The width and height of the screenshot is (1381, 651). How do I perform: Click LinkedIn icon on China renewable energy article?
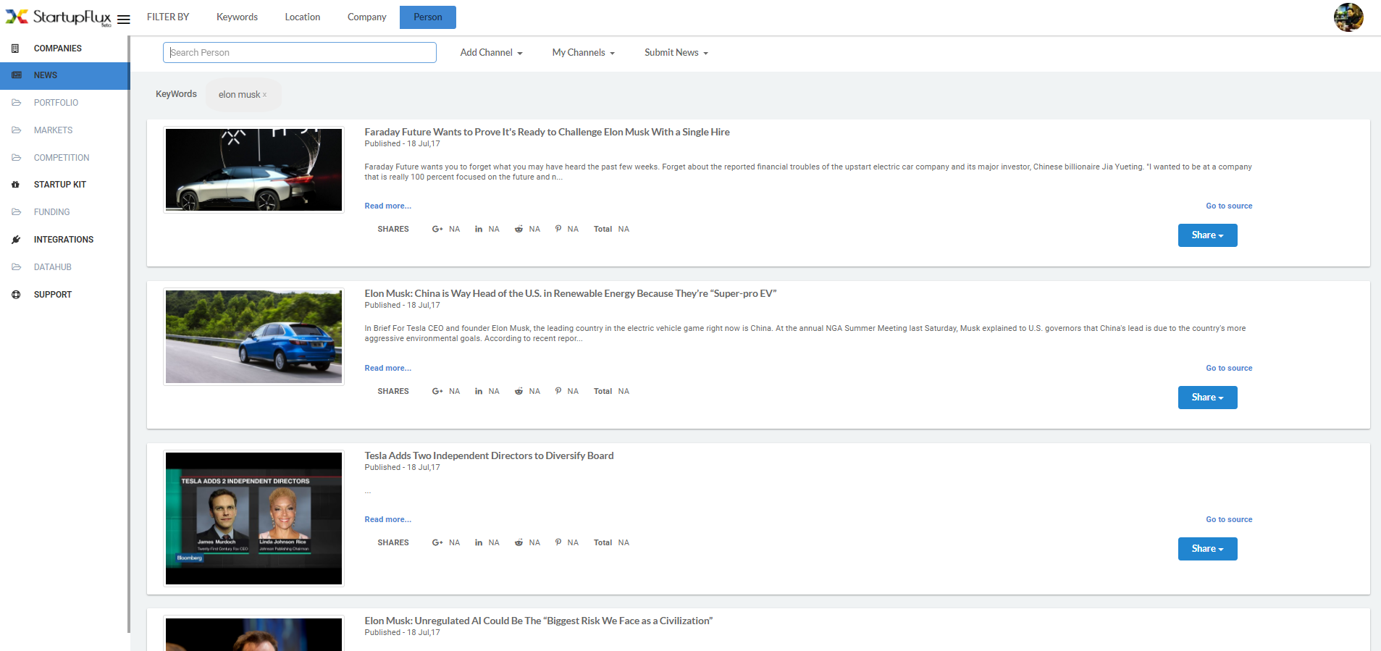pos(479,391)
